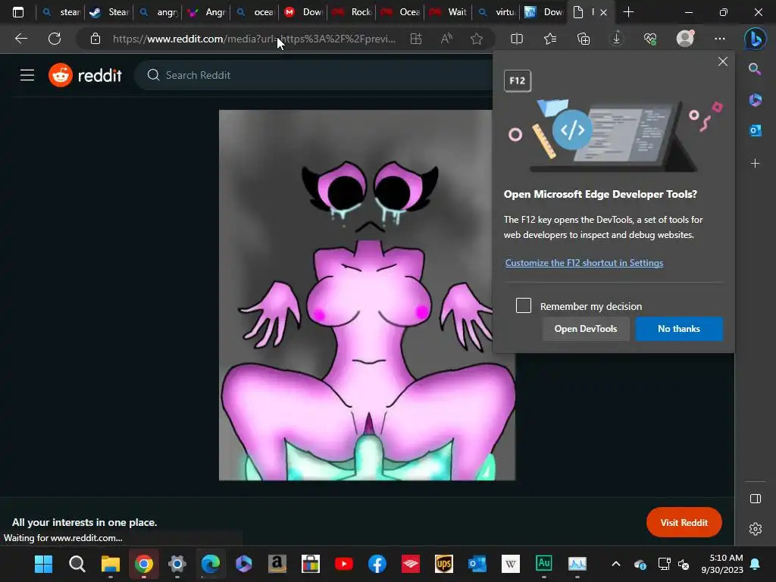This screenshot has width=776, height=582.
Task: Open Amazon from the taskbar
Action: (x=277, y=564)
